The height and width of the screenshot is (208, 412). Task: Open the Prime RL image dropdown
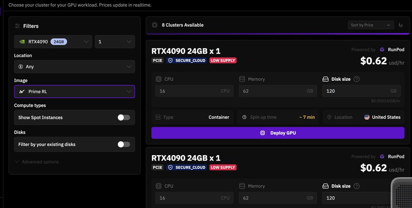click(74, 92)
